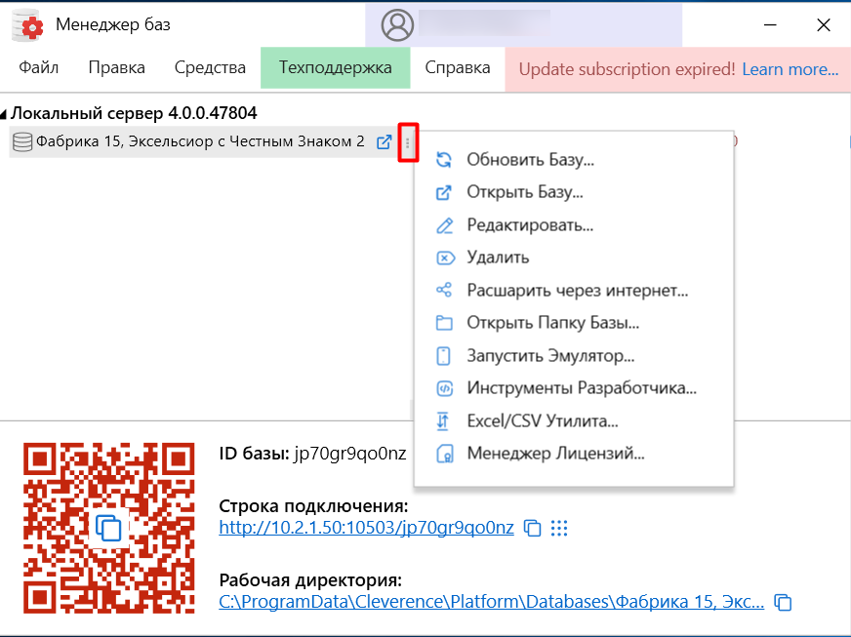The width and height of the screenshot is (851, 637).
Task: Launch Excel/CSV Утилита from the menu
Action: [542, 421]
